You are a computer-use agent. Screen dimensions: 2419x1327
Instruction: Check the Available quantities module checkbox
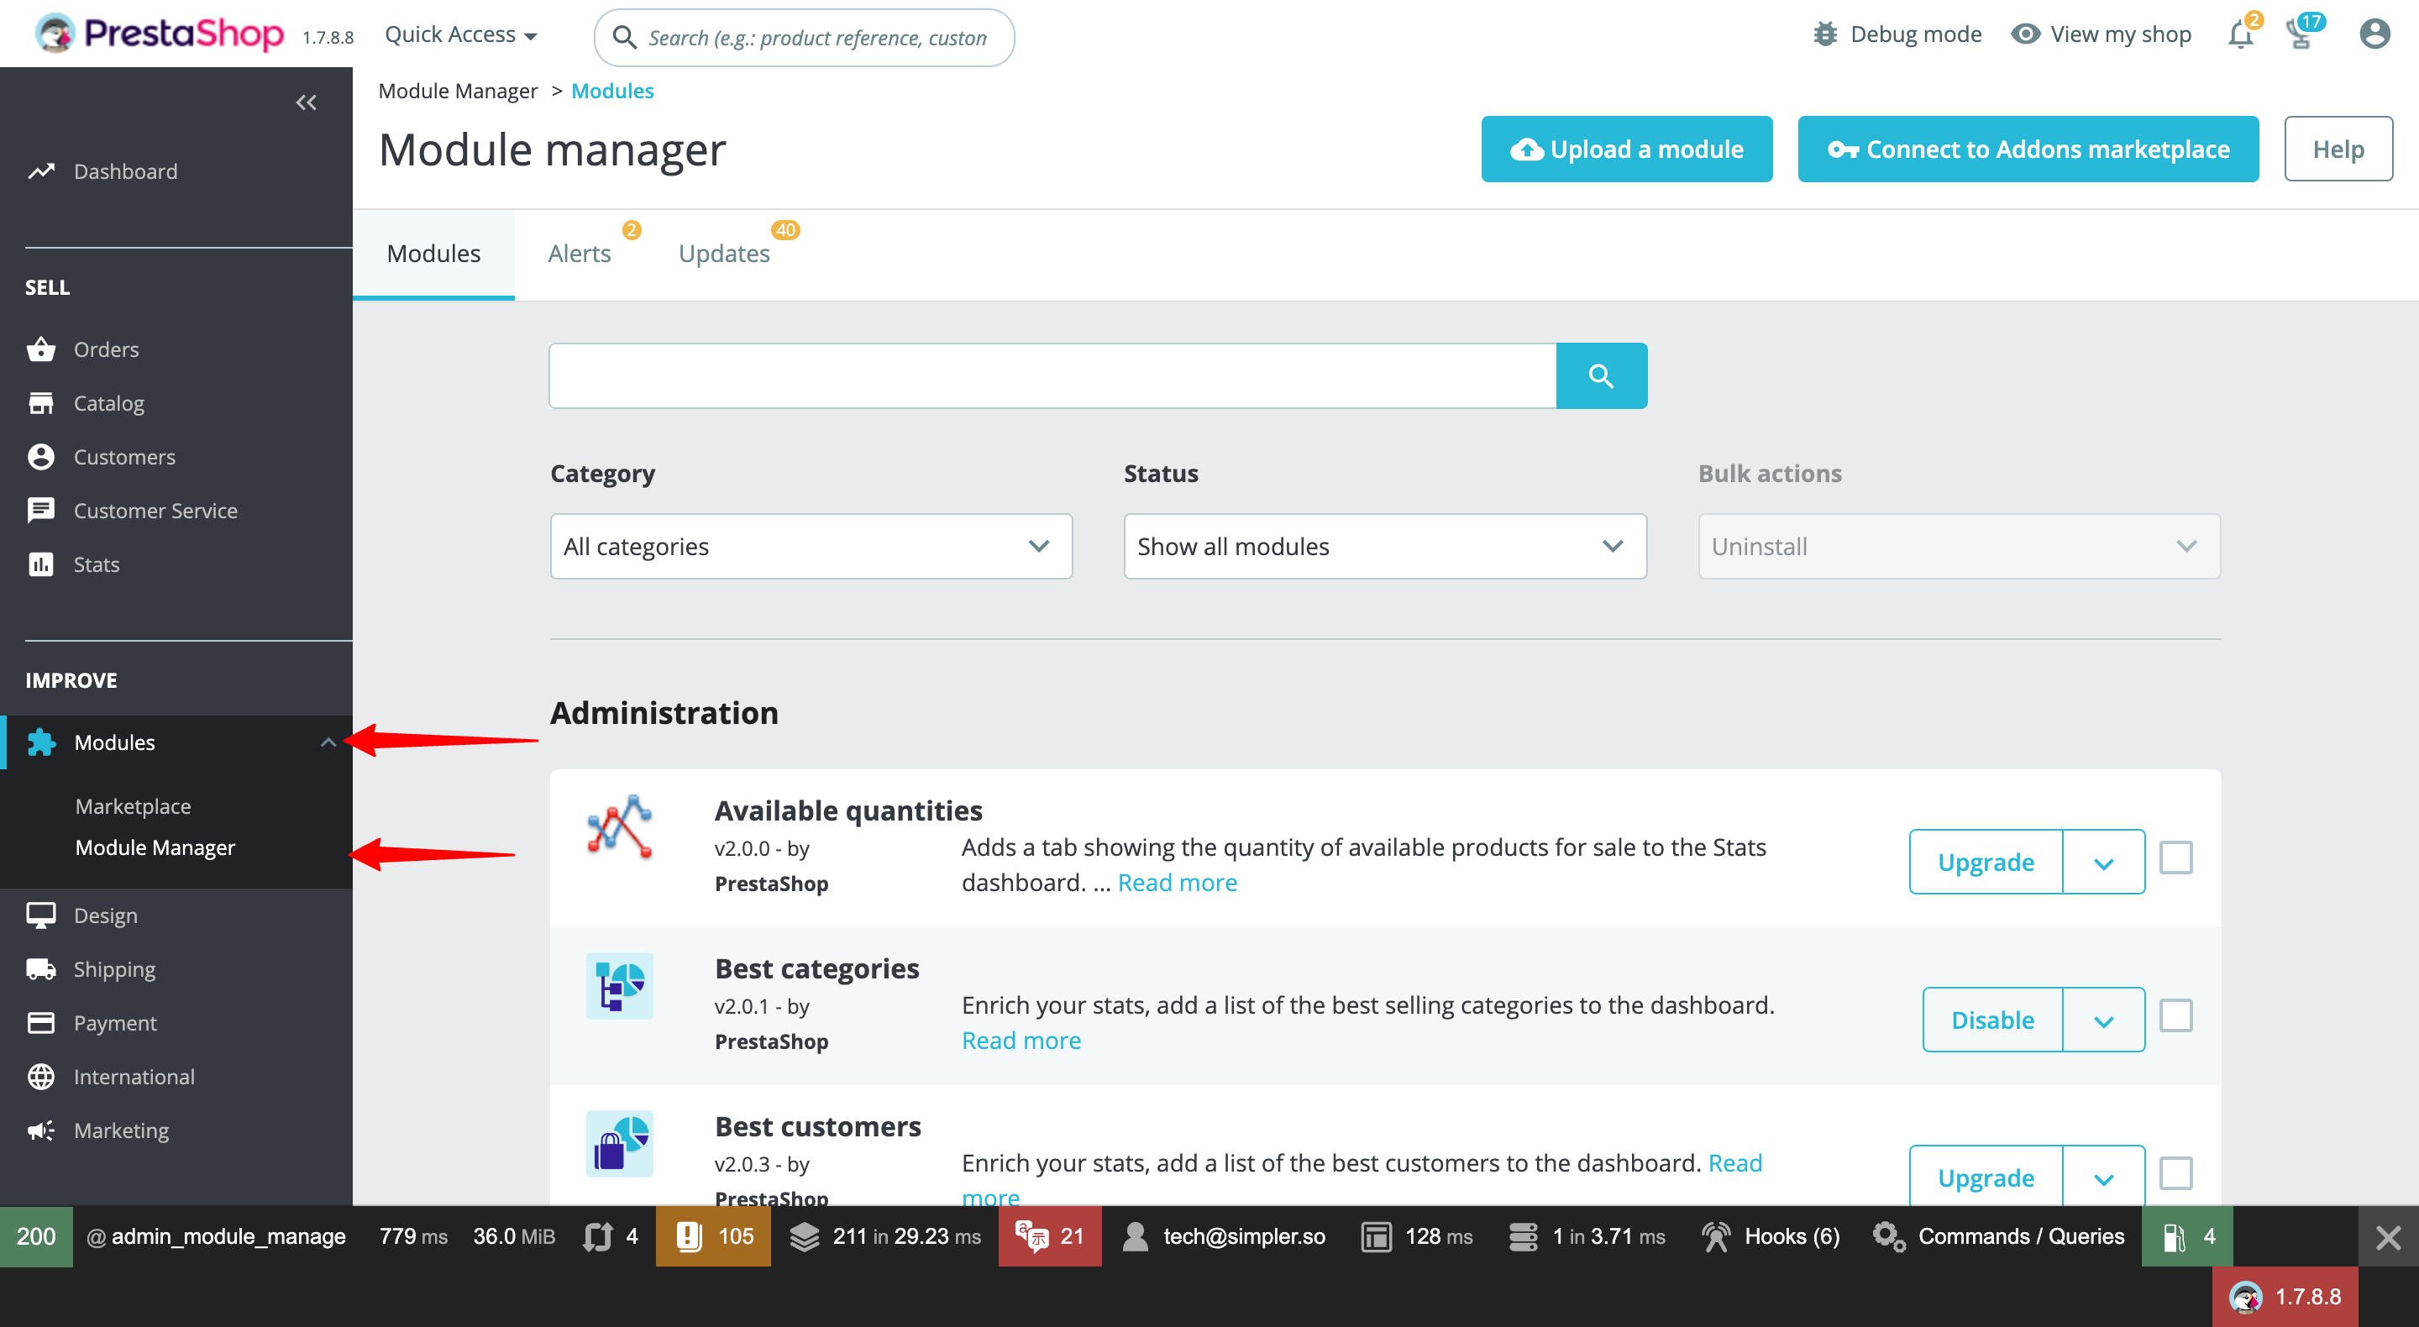(2175, 858)
